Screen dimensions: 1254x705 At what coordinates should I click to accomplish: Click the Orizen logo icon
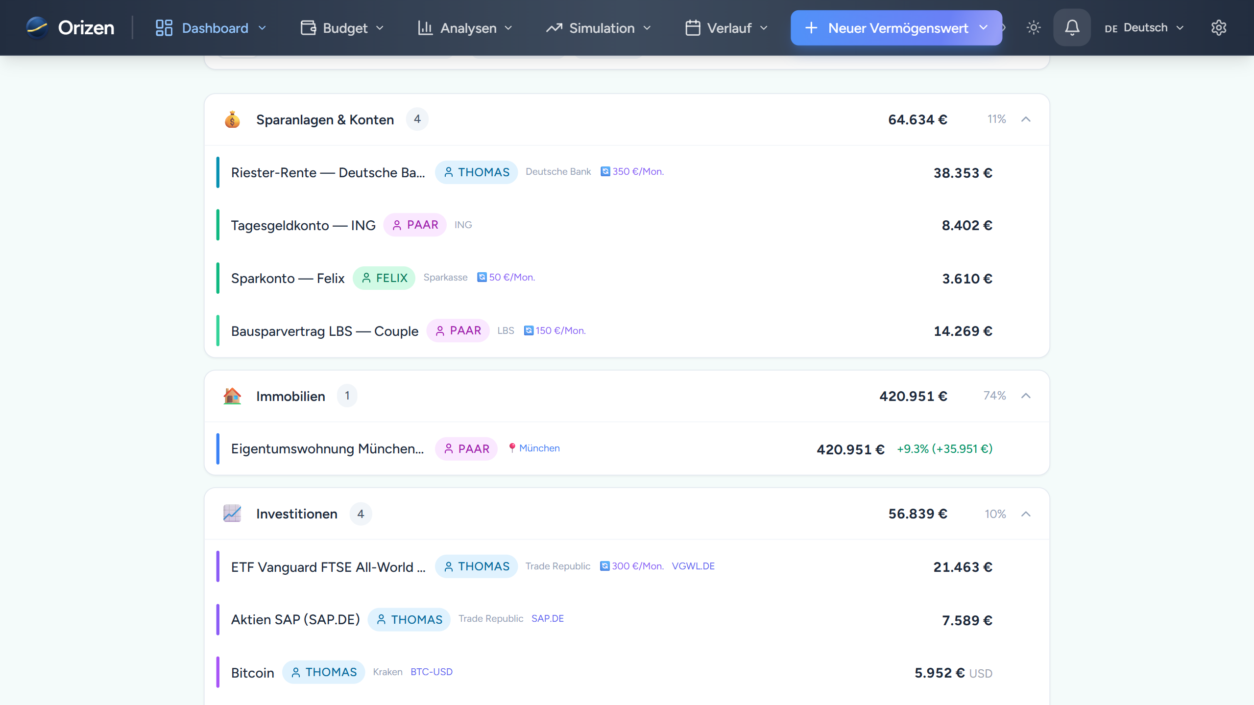pos(37,27)
